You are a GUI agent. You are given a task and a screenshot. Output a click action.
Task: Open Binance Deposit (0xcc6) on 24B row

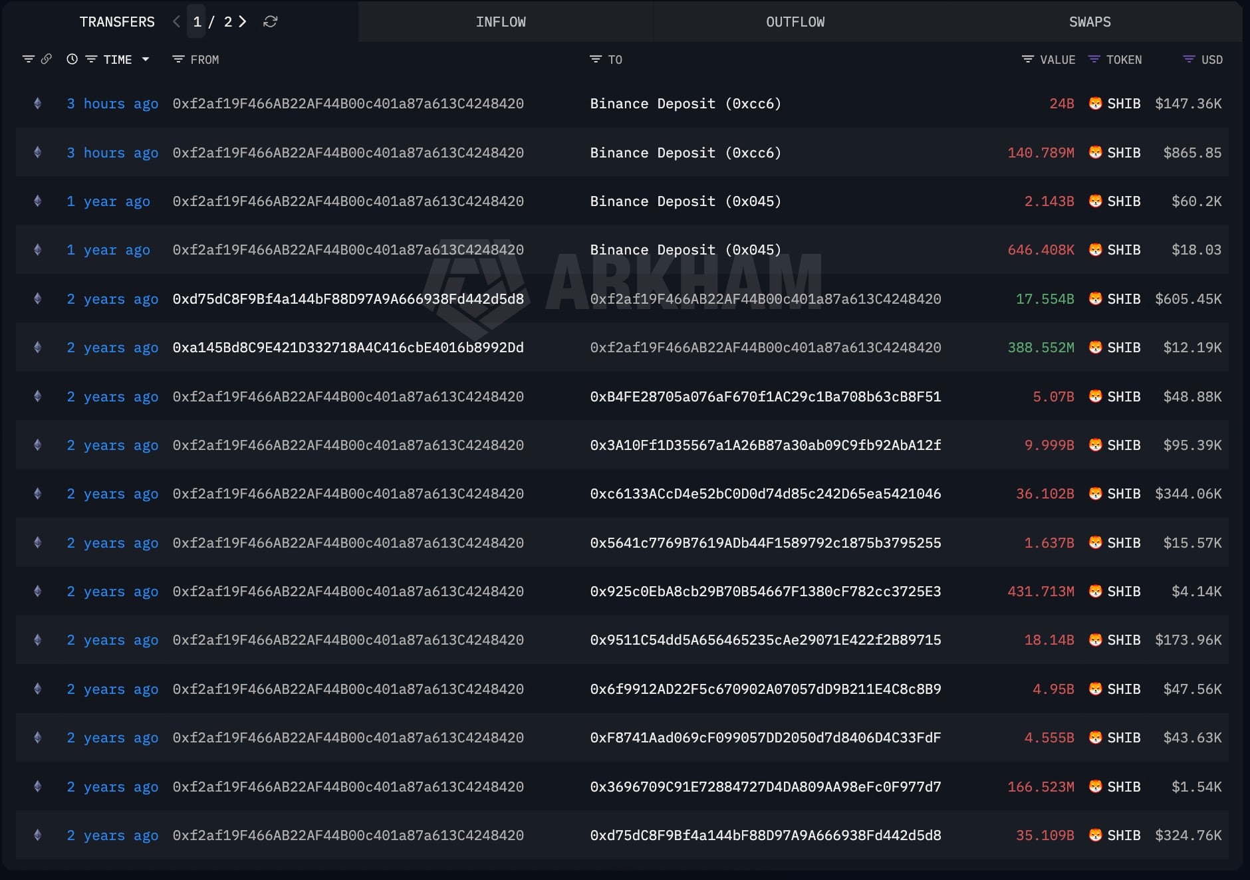click(x=685, y=104)
